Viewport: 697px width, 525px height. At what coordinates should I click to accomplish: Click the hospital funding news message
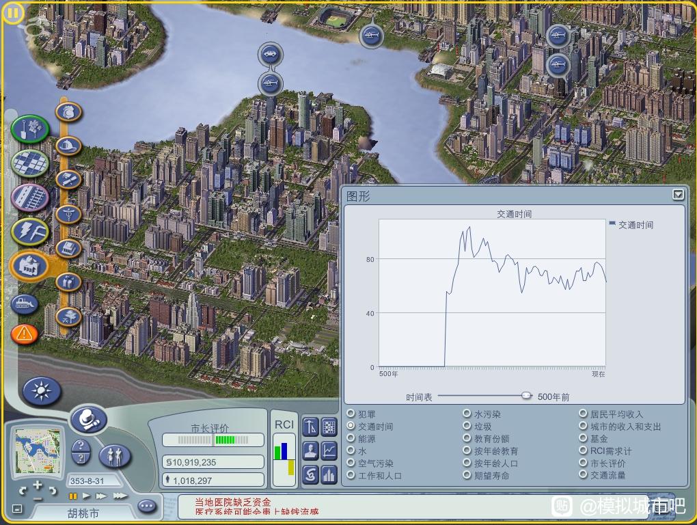tap(232, 502)
